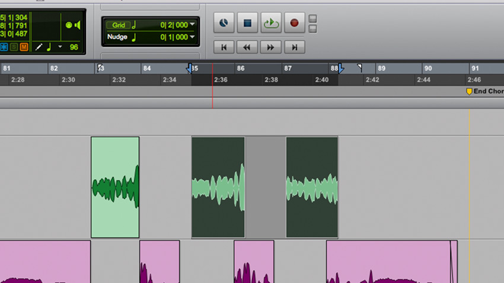The image size is (504, 283).
Task: Click bar 82 in the Bars ruler
Action: click(54, 68)
